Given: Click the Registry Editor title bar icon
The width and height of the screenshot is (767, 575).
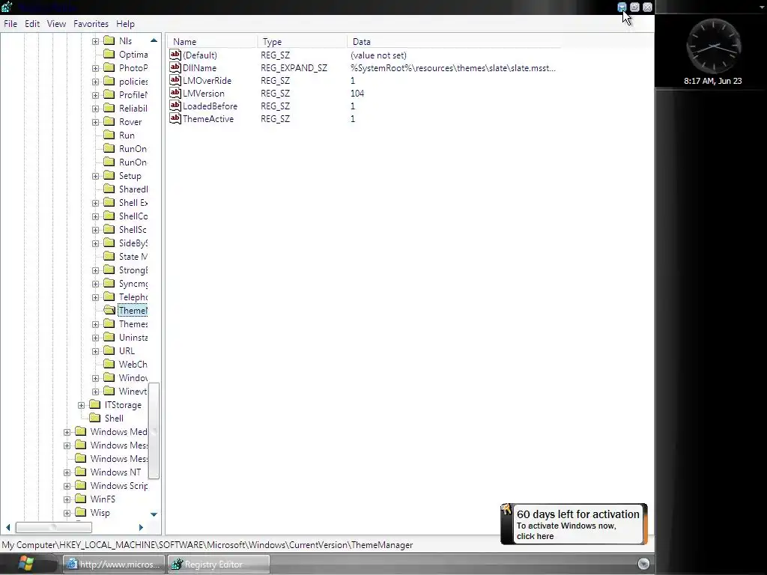Looking at the screenshot, I should click(x=7, y=7).
